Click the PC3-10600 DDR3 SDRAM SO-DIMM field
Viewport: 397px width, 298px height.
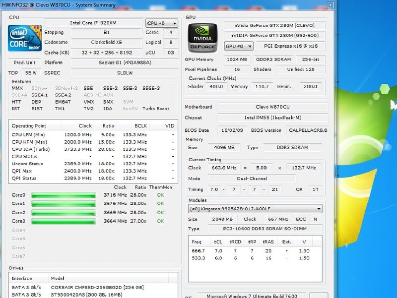[x=265, y=229]
